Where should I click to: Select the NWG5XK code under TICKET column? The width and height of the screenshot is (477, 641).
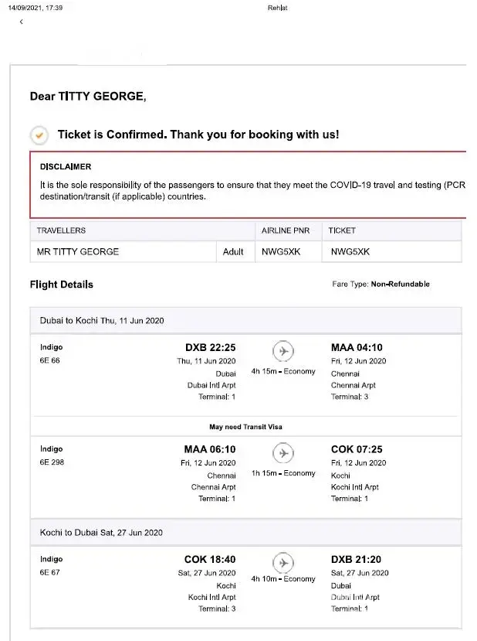tap(350, 251)
